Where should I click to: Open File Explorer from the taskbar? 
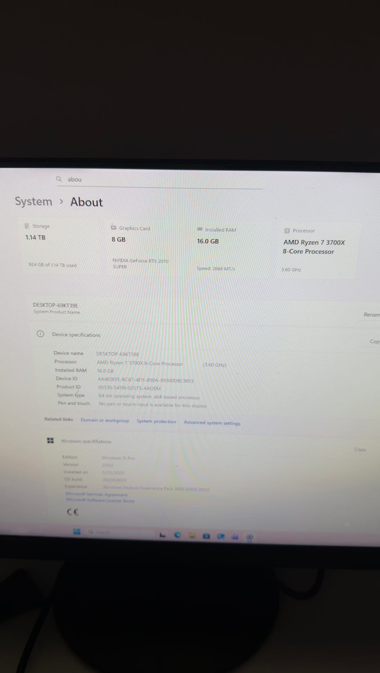192,535
